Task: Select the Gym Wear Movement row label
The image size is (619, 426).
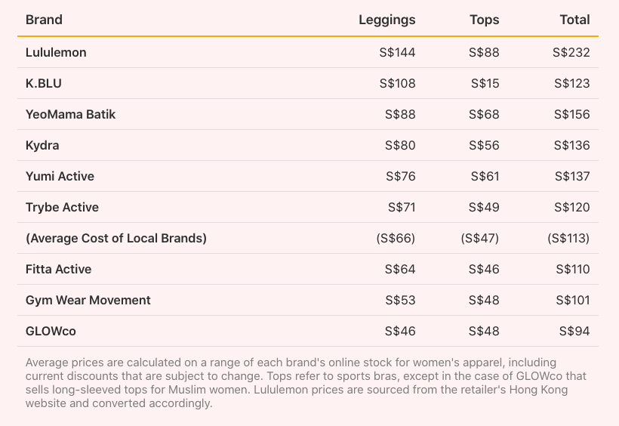Action: (88, 300)
